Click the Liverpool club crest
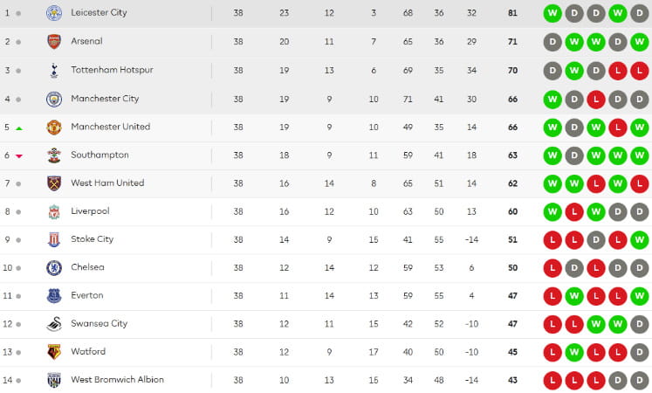The height and width of the screenshot is (393, 652). pos(54,211)
